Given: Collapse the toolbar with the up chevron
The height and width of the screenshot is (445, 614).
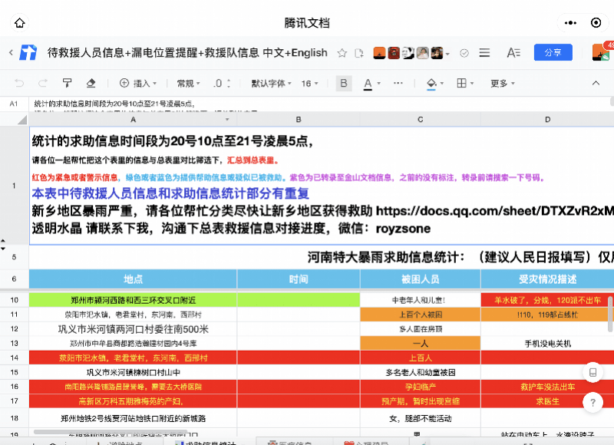Looking at the screenshot, I should (596, 83).
